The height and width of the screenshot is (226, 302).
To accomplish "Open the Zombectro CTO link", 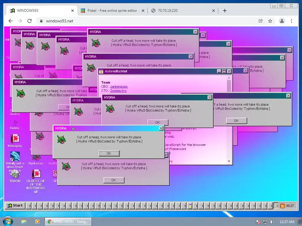I will coord(118,91).
